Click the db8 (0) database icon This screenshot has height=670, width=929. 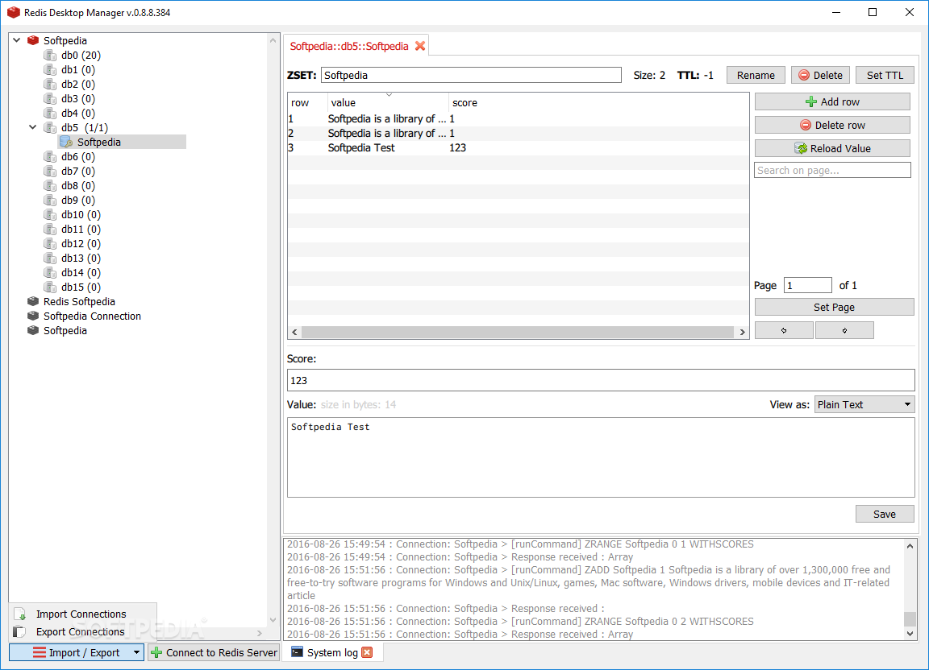pyautogui.click(x=50, y=185)
